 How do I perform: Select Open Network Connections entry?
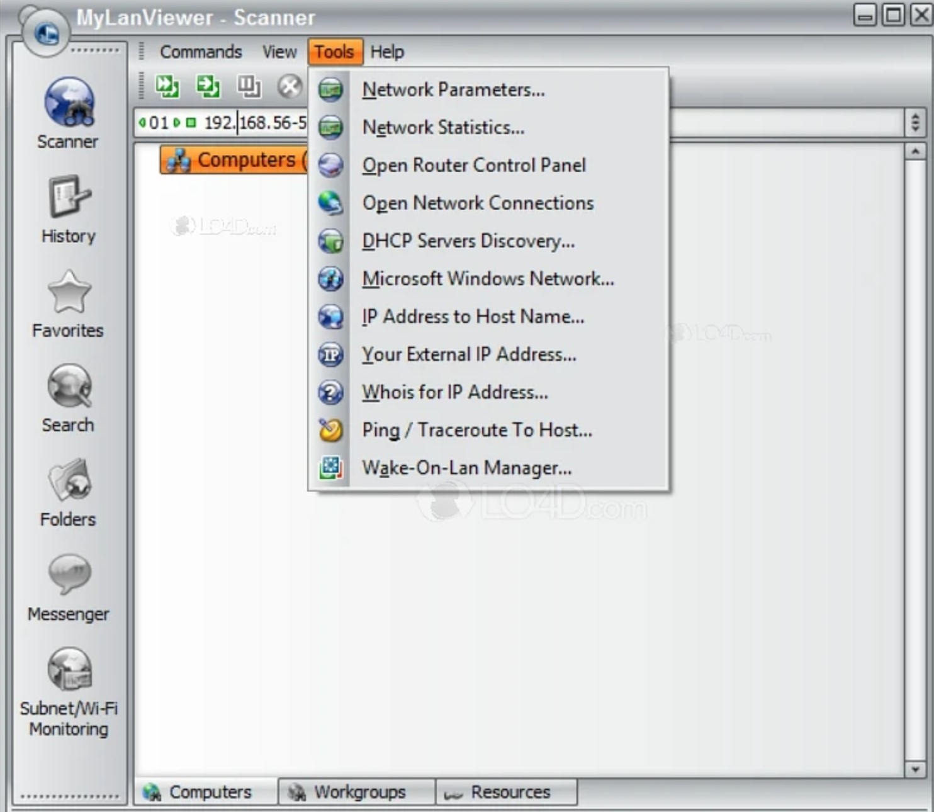tap(488, 203)
